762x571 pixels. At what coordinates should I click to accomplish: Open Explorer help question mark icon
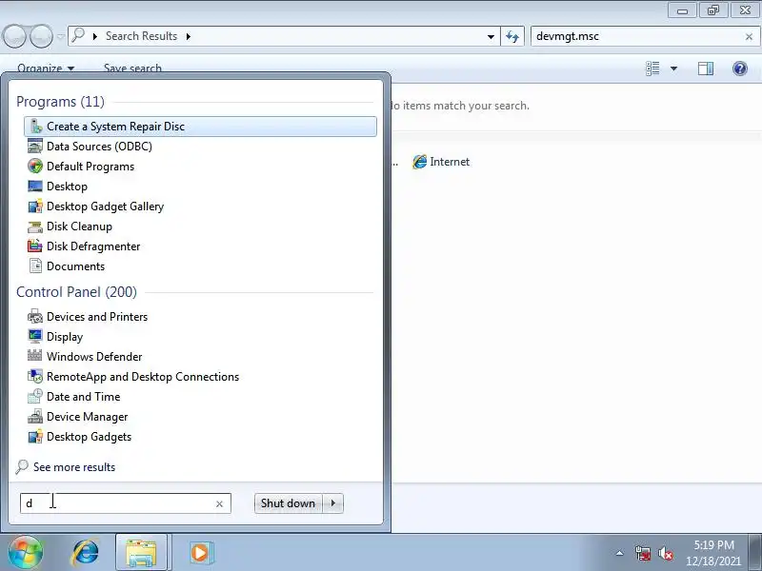point(740,69)
